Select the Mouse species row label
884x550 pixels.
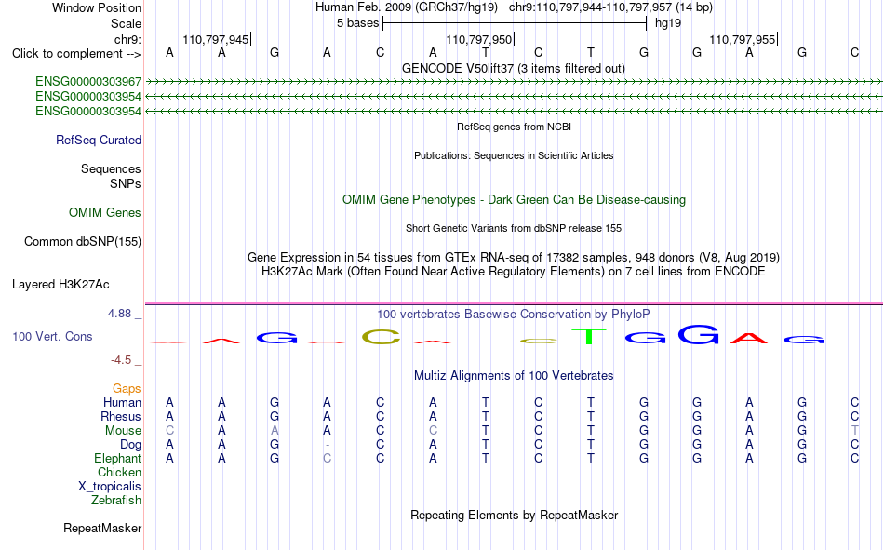click(x=124, y=430)
